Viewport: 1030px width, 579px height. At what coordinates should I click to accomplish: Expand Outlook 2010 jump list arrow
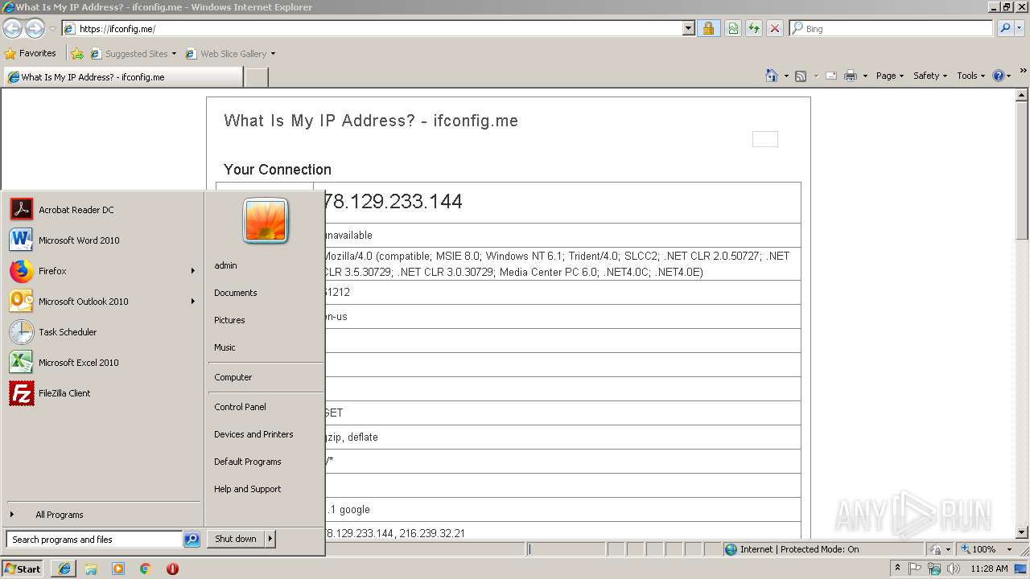pos(193,302)
